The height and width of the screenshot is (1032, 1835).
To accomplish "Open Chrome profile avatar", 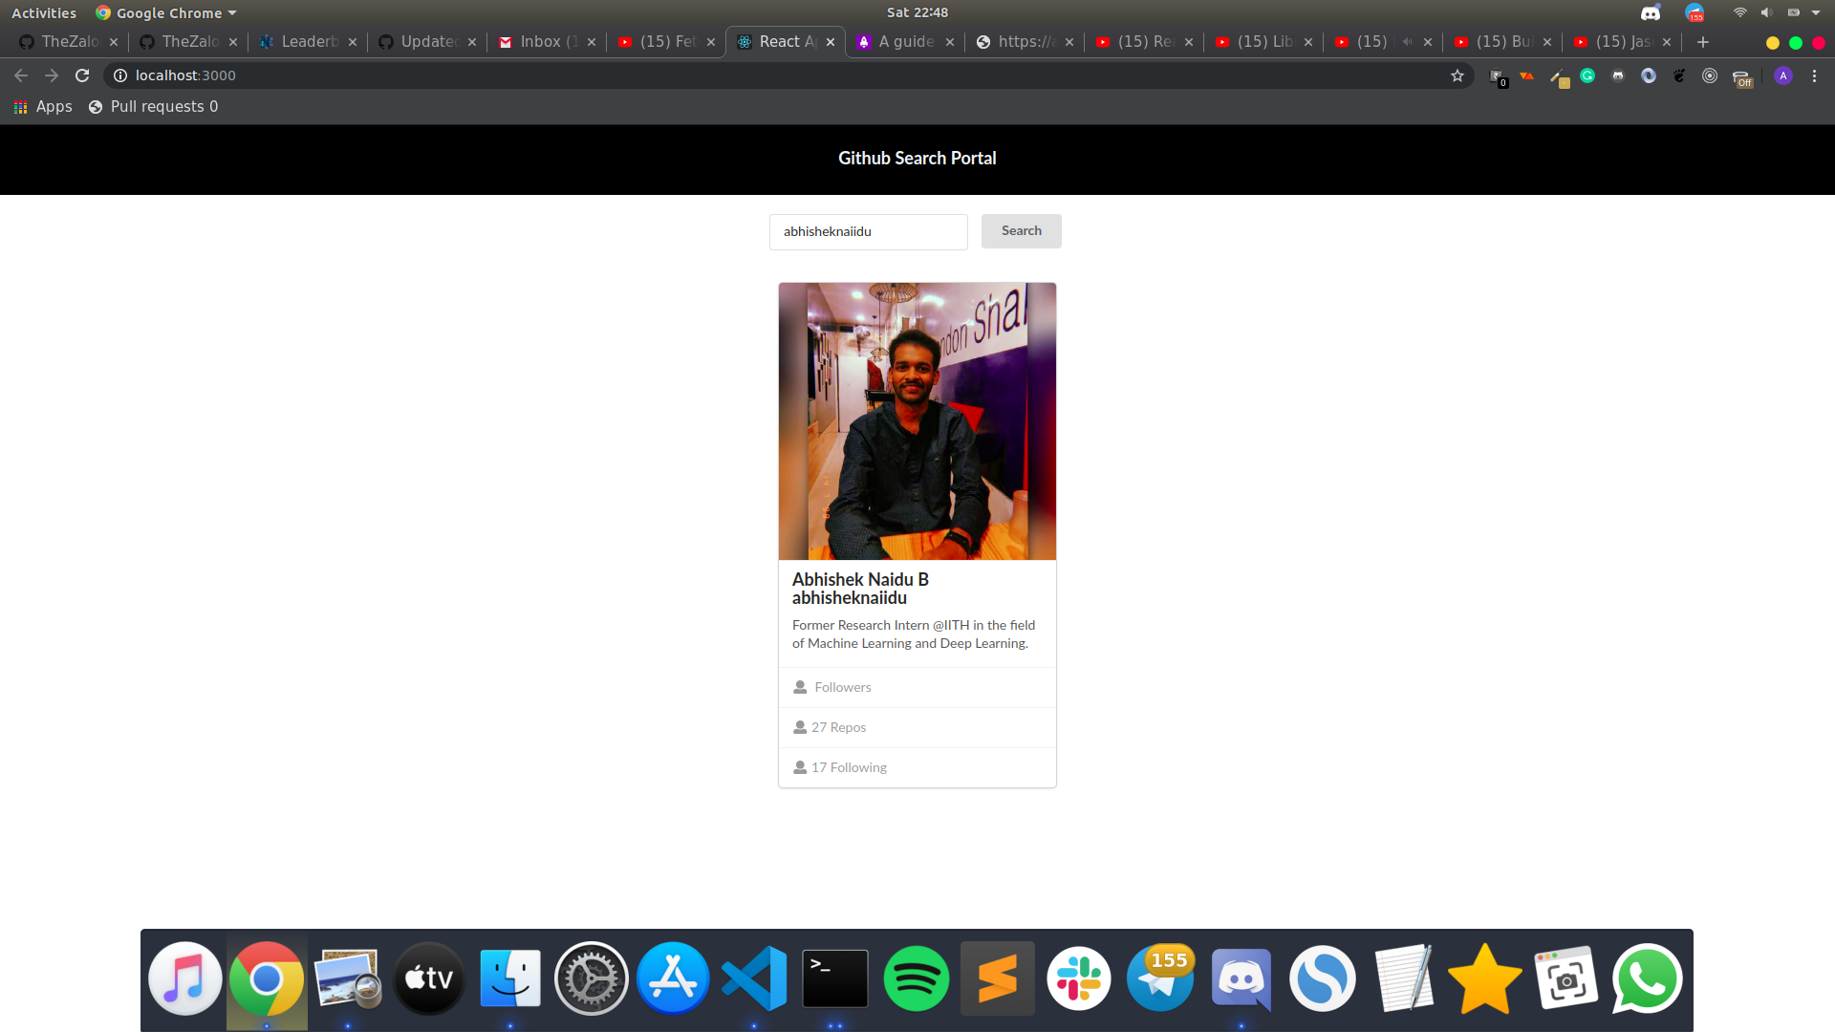I will pos(1782,75).
